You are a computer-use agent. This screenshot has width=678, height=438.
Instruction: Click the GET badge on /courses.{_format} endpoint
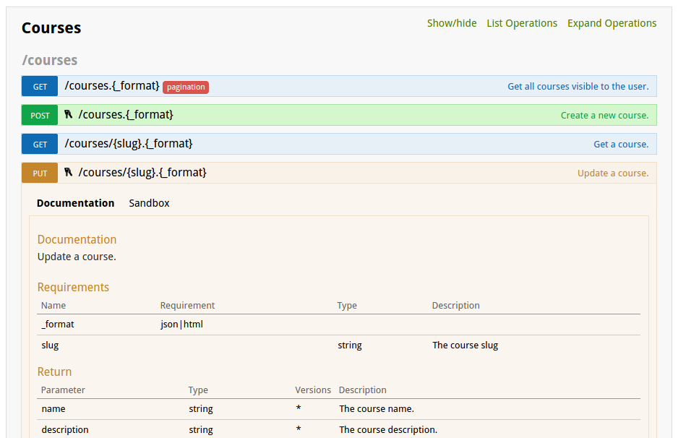(39, 86)
